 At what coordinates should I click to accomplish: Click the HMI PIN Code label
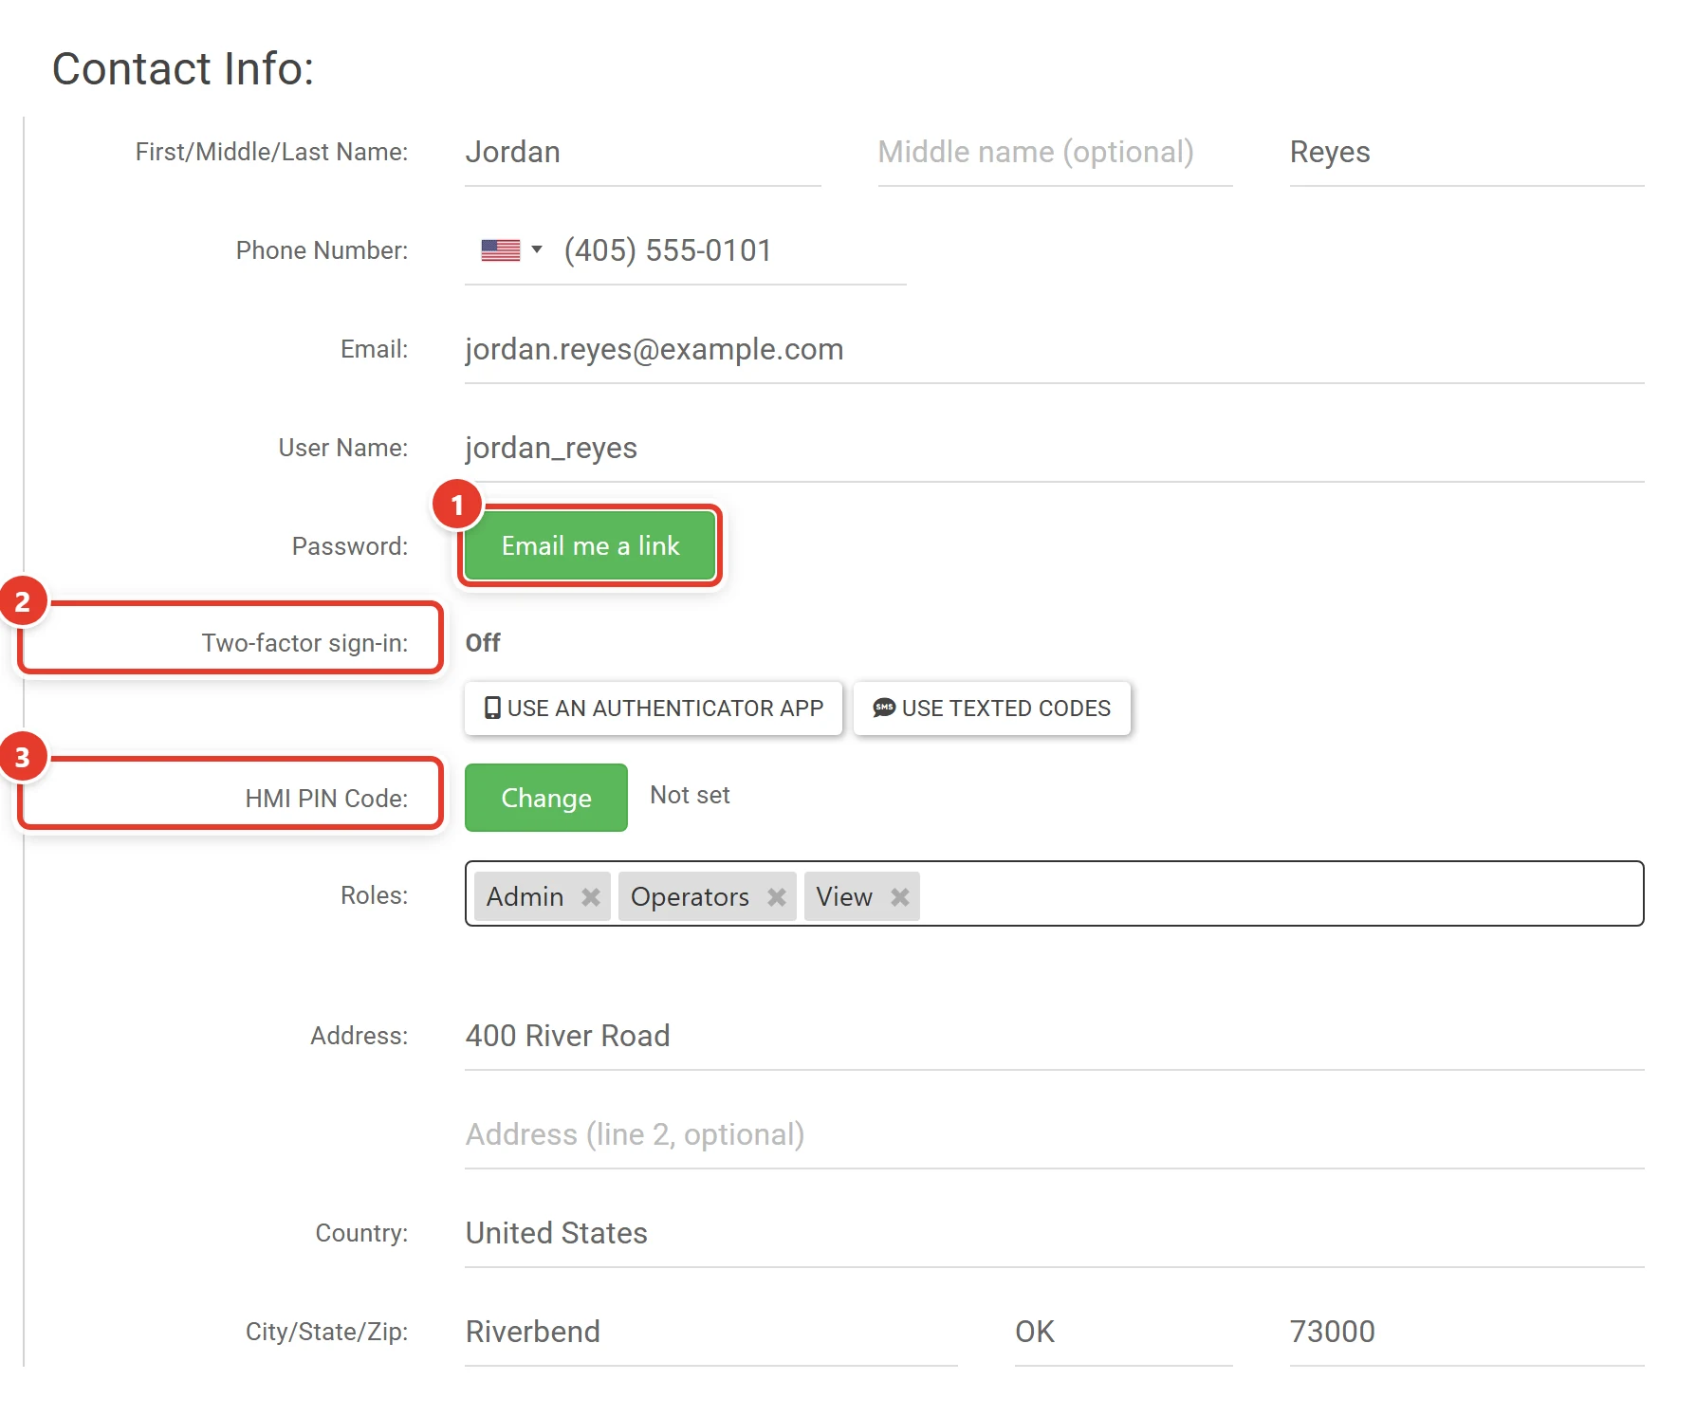tap(327, 799)
